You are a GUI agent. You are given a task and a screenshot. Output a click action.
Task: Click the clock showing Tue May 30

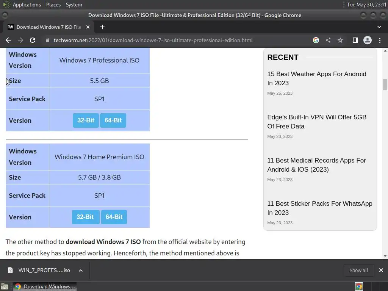pos(366,5)
